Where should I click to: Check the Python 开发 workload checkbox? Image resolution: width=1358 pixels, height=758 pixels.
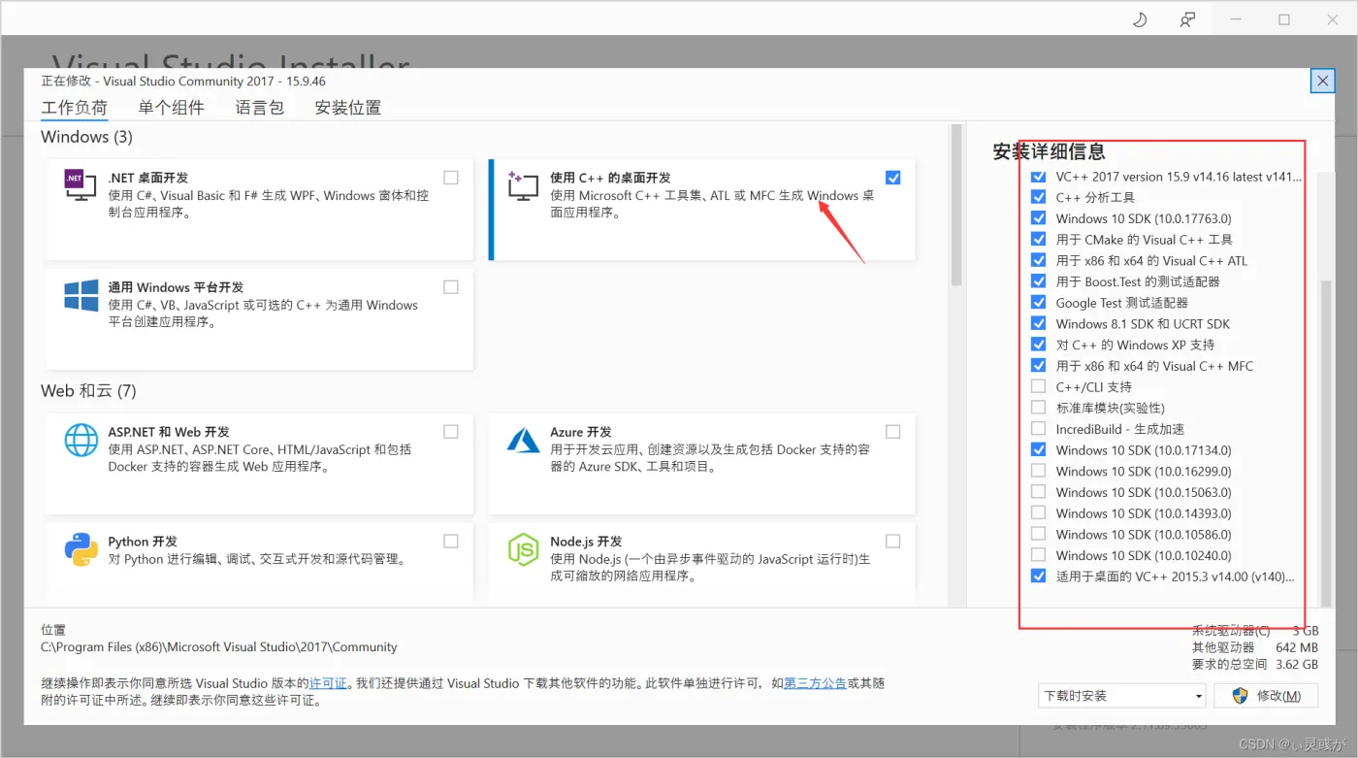[451, 542]
